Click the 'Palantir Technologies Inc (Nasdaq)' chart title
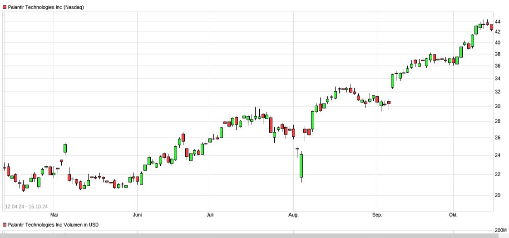This screenshot has height=238, width=509. (46, 7)
